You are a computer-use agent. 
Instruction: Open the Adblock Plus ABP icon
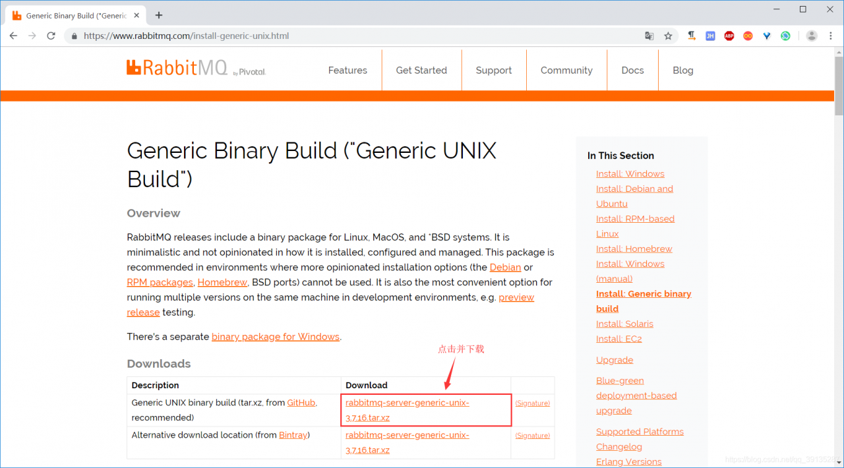[x=729, y=36]
